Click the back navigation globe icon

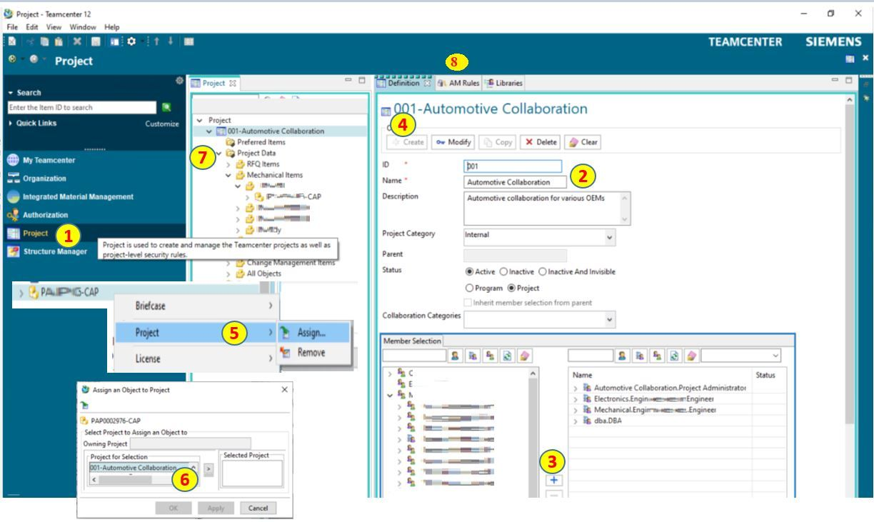click(x=12, y=60)
